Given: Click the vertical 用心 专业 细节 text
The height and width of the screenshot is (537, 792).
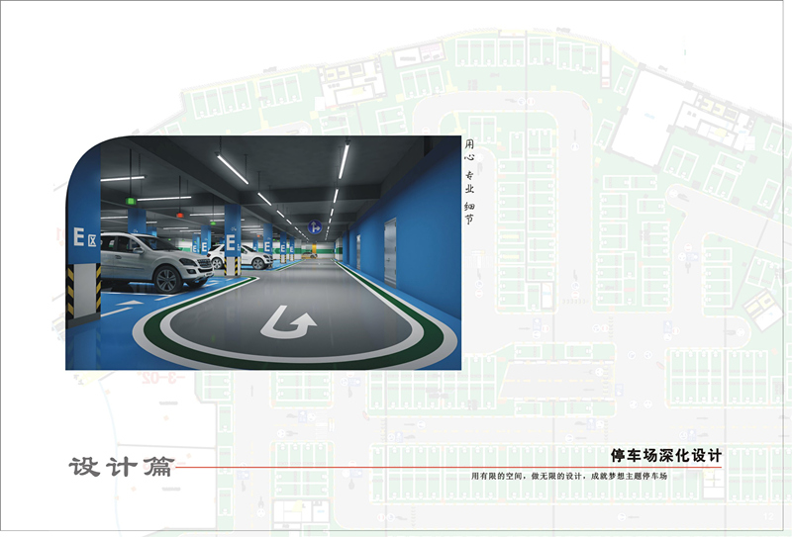Looking at the screenshot, I should coord(469,181).
